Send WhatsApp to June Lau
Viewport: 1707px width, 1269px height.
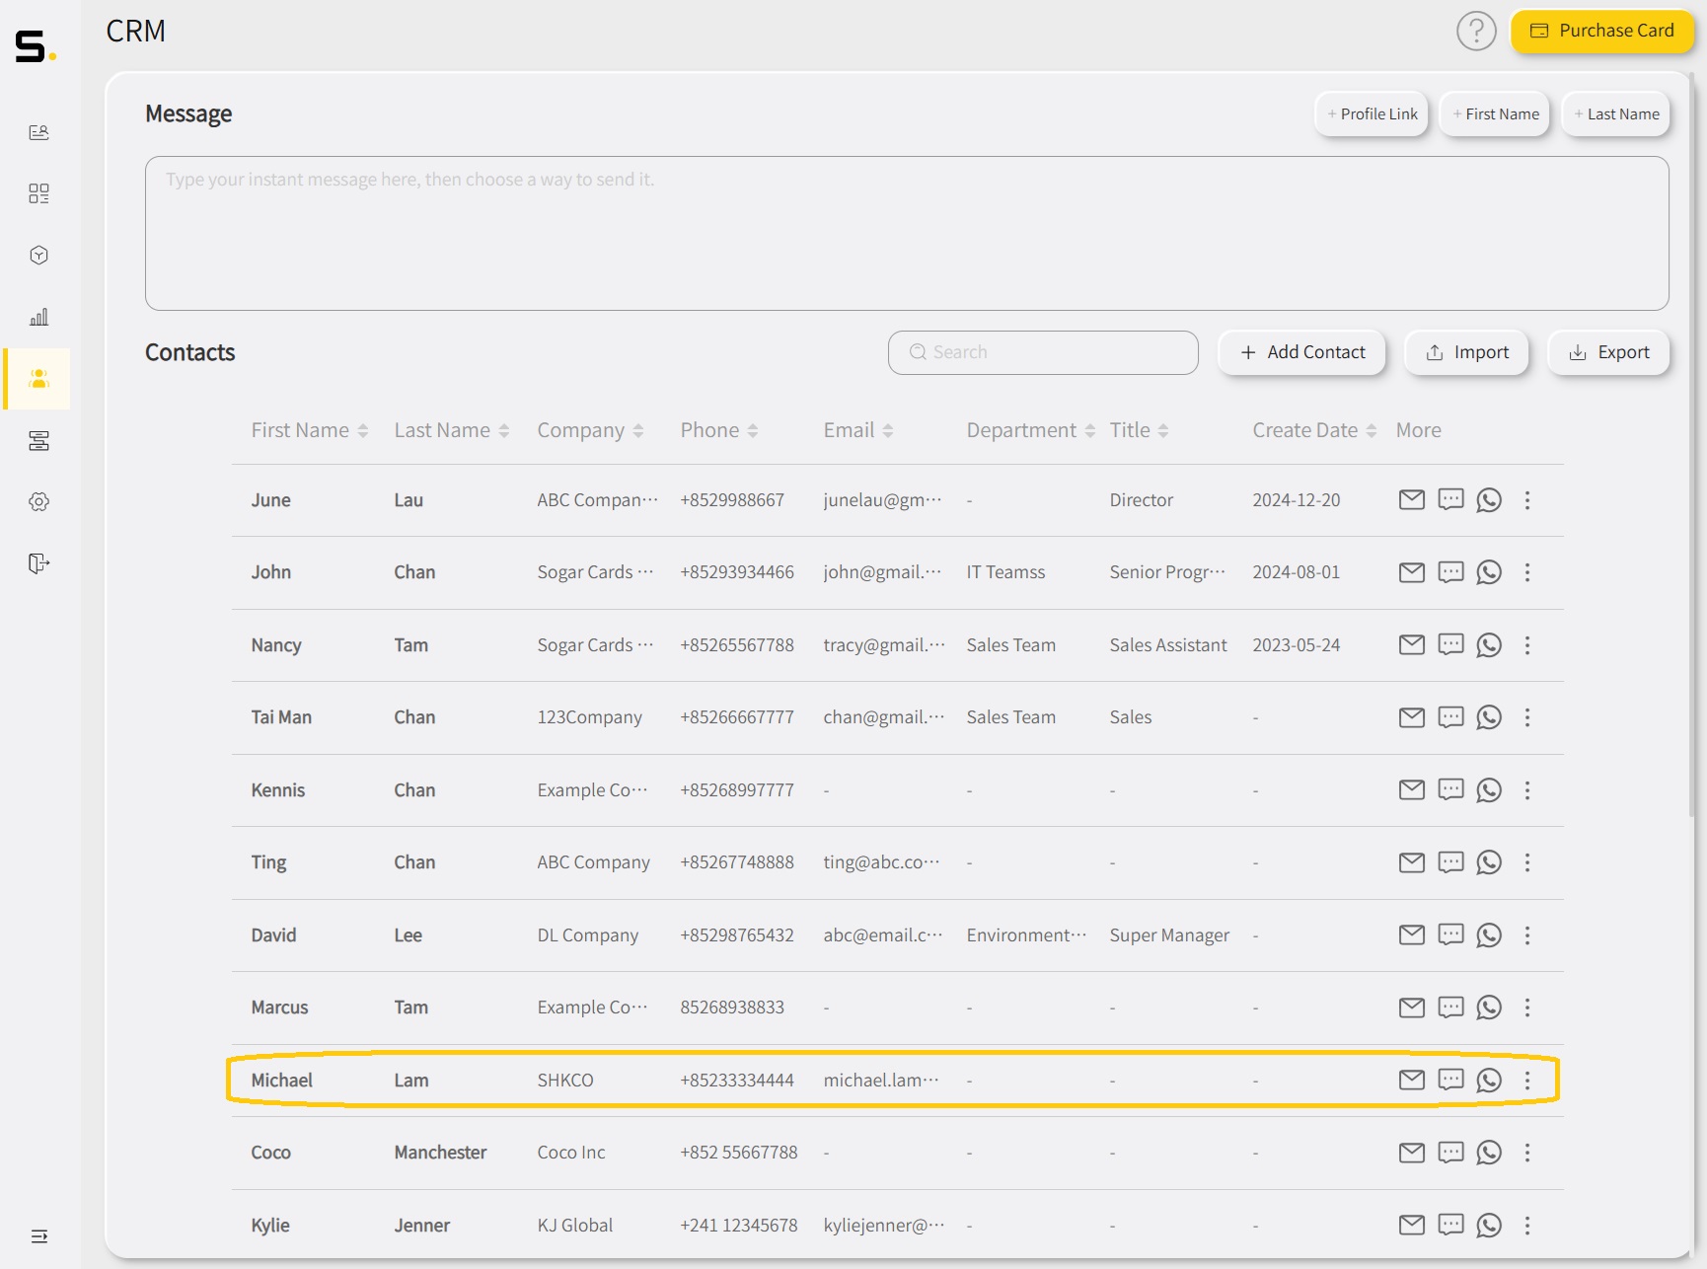pos(1489,500)
